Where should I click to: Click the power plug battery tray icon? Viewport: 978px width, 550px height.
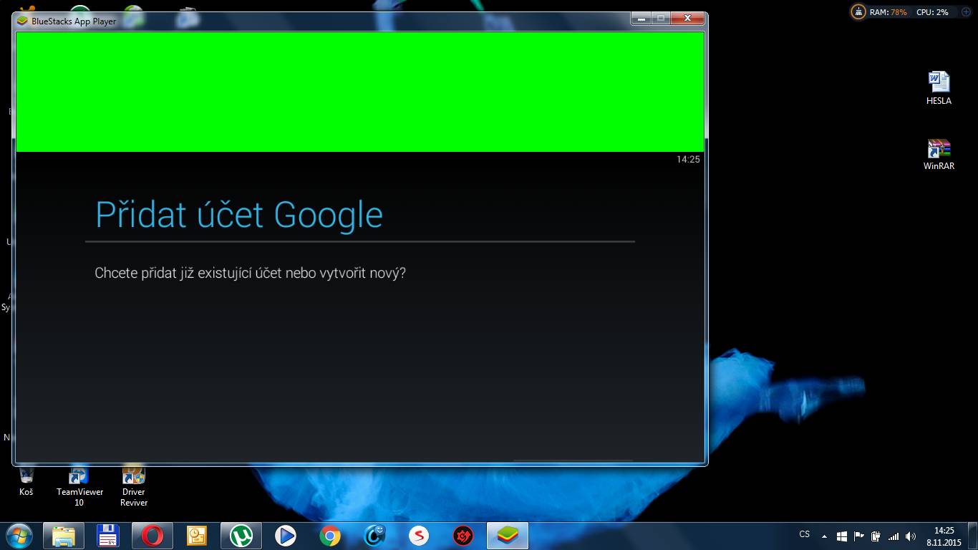point(876,536)
